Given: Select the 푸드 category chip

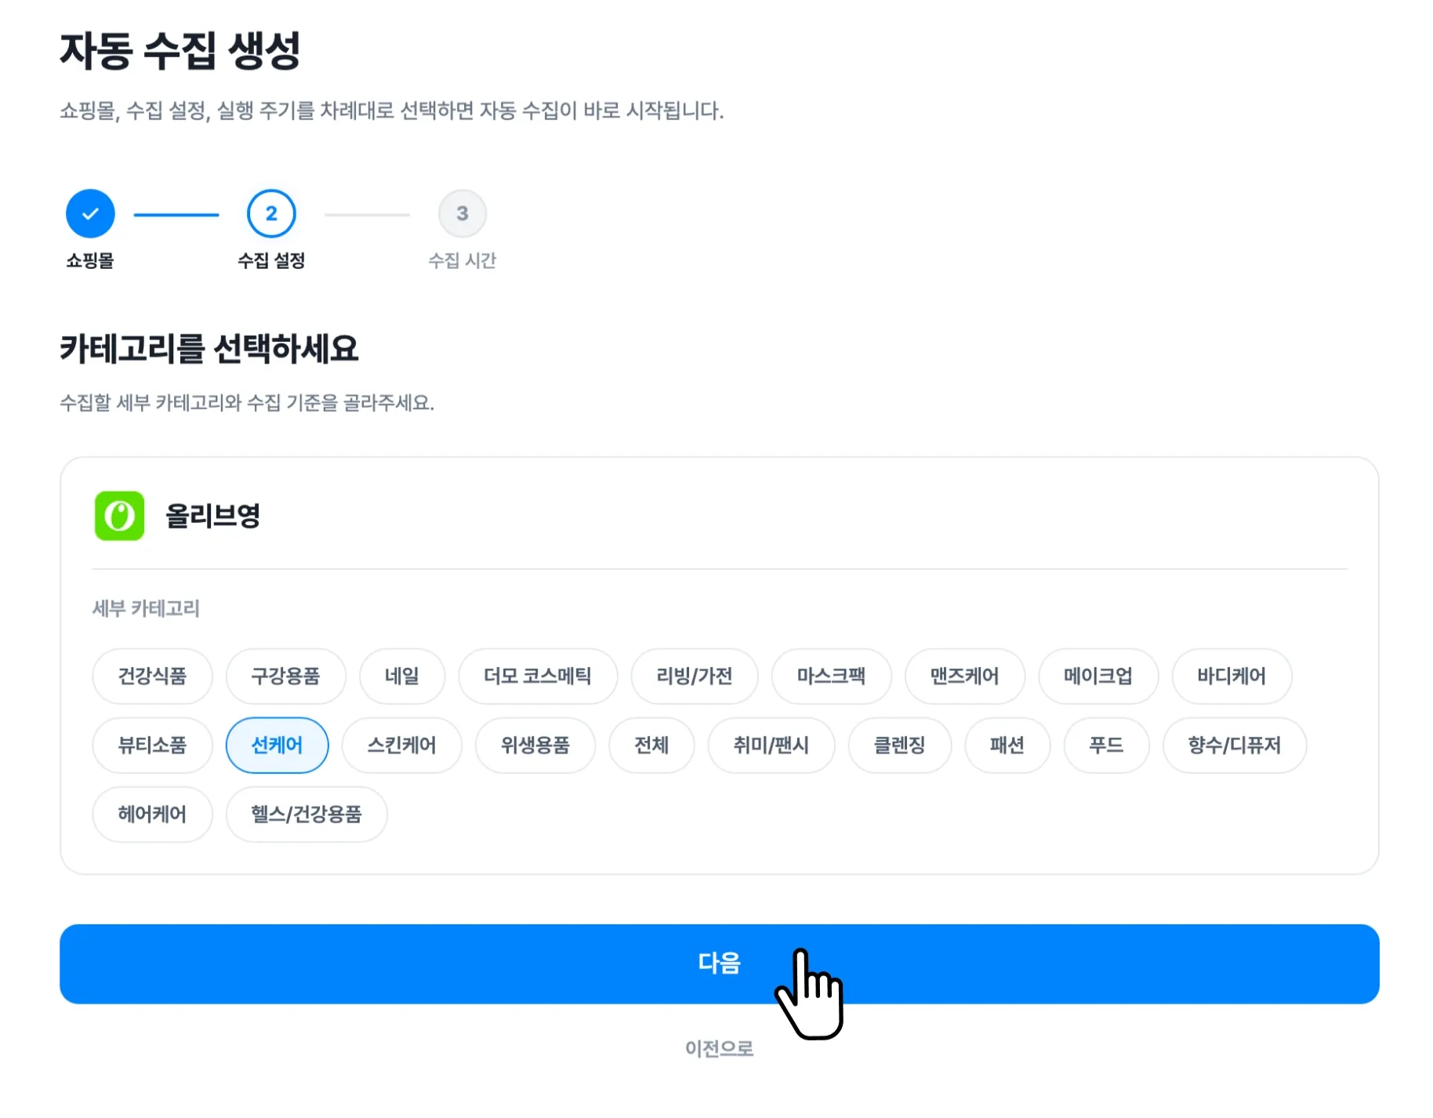Looking at the screenshot, I should (x=1106, y=745).
